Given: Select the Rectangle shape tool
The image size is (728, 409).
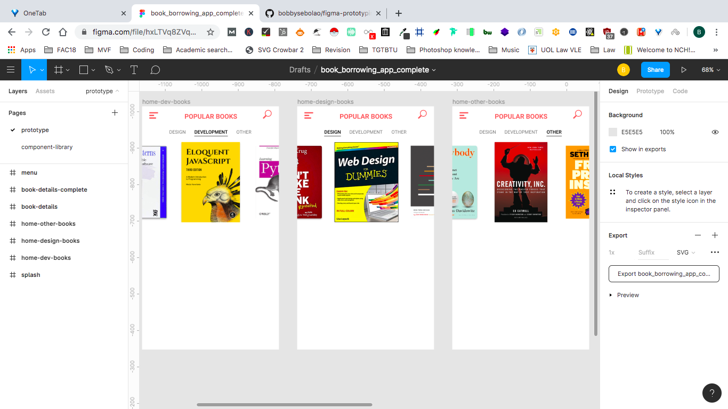Looking at the screenshot, I should click(84, 70).
